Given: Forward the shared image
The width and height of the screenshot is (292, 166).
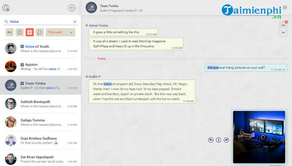Looking at the screenshot, I should (x=226, y=140).
